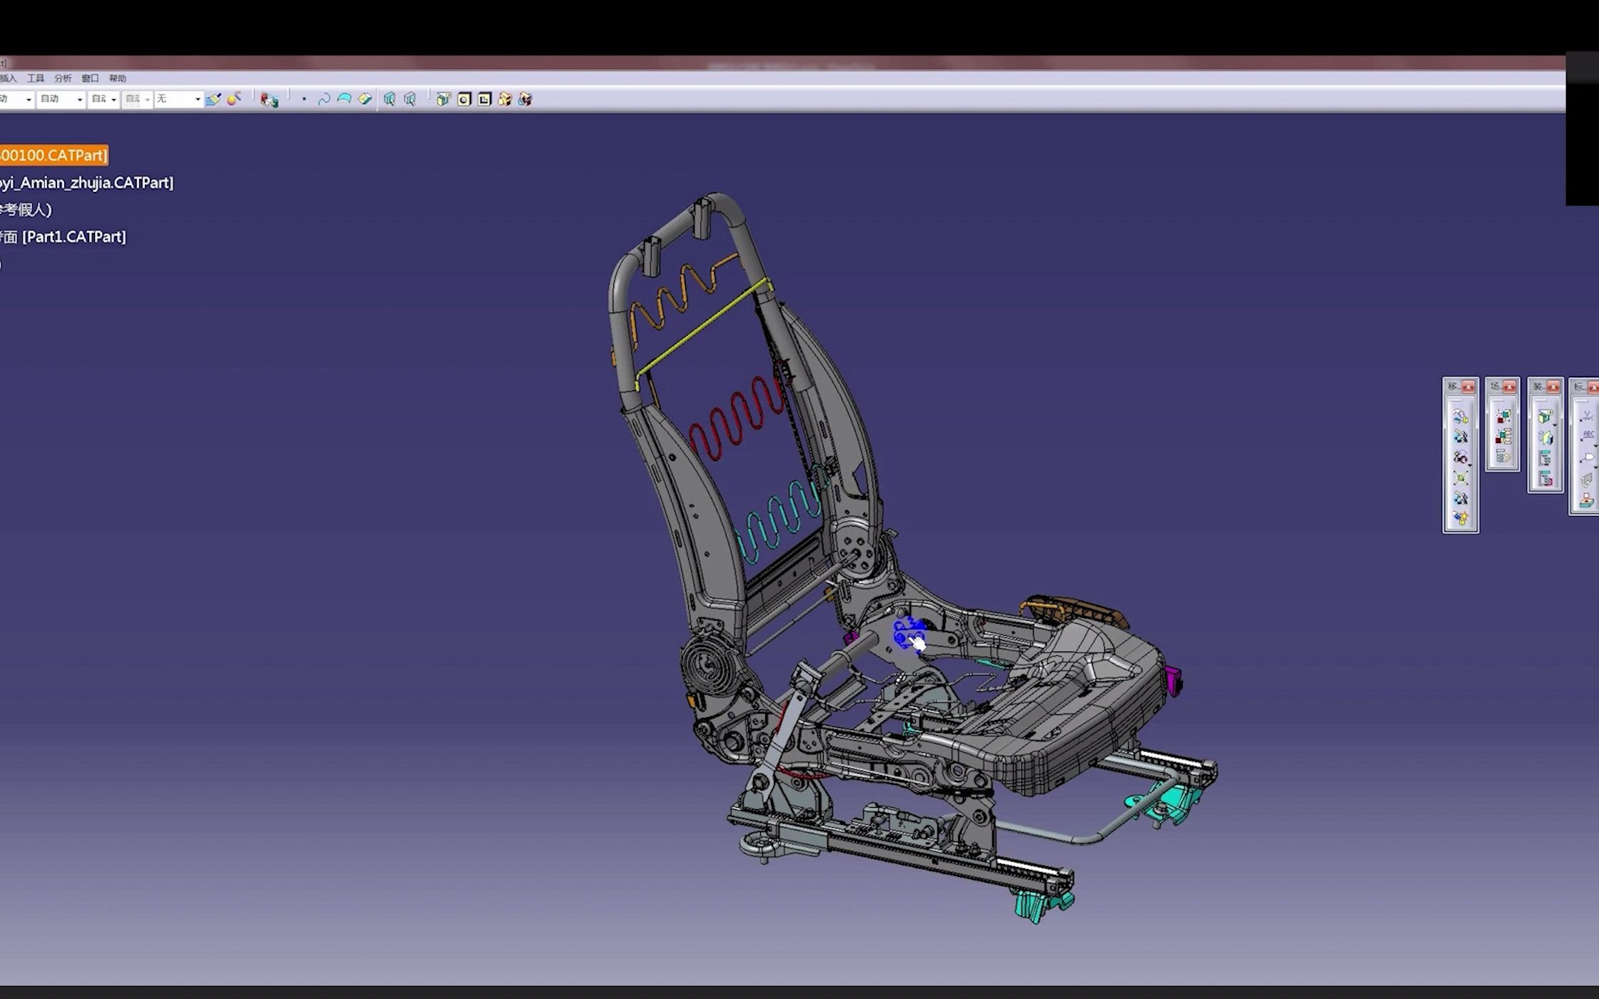Click the second scene icon in the 场 toolbar
Screen dimensions: 1599x999
pos(1503,436)
